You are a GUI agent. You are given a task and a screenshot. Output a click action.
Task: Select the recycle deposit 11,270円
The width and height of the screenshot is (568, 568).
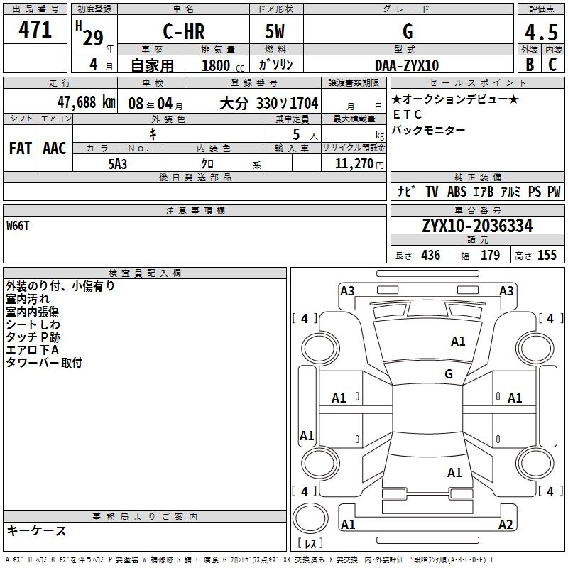[359, 164]
